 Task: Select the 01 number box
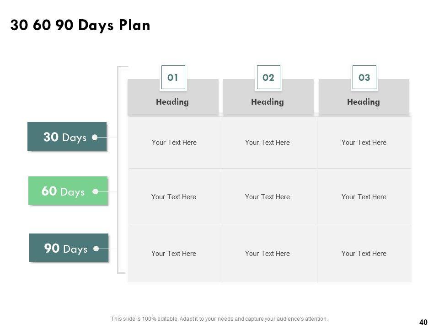coord(173,78)
